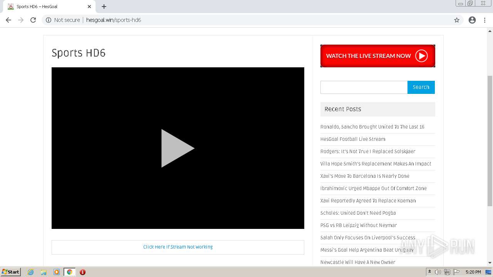This screenshot has height=277, width=493.
Task: Click the volume speaker tray icon
Action: pyautogui.click(x=438, y=272)
